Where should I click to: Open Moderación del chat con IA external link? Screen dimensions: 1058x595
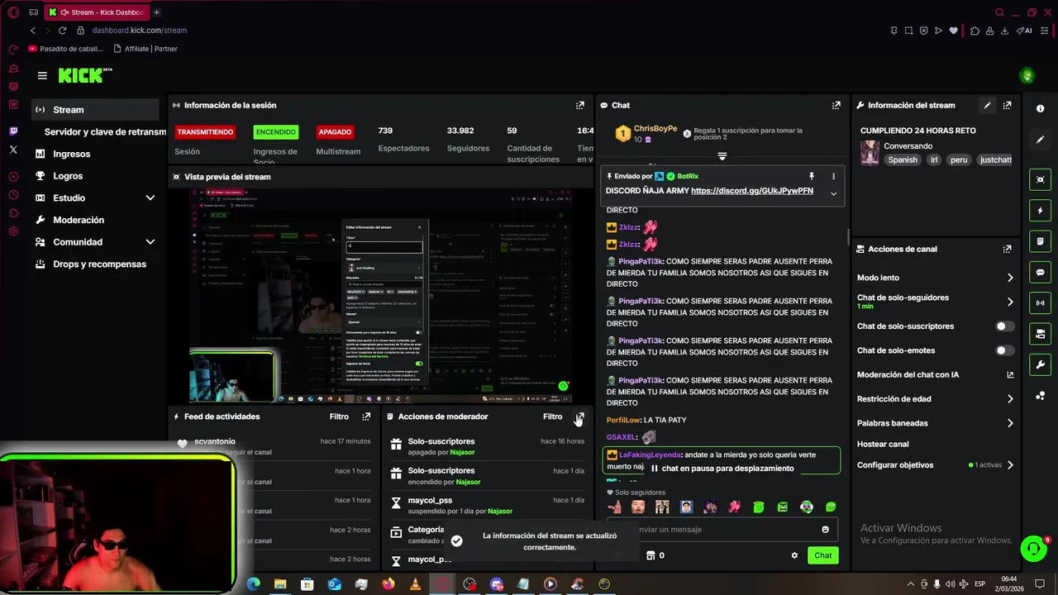(x=1010, y=374)
